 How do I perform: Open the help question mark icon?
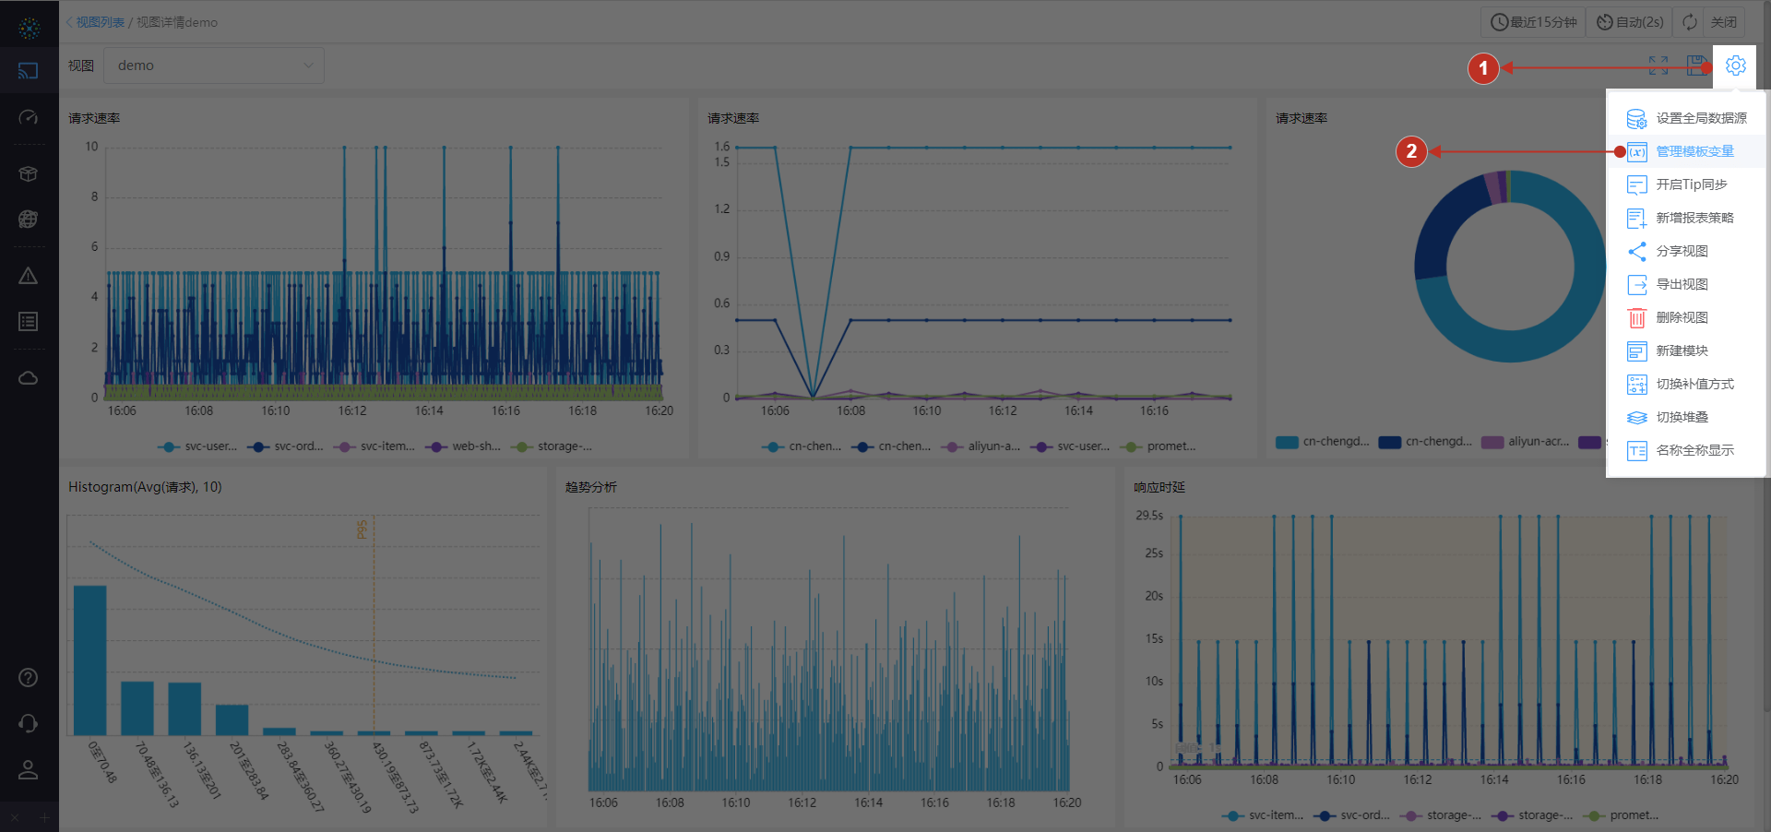point(29,677)
